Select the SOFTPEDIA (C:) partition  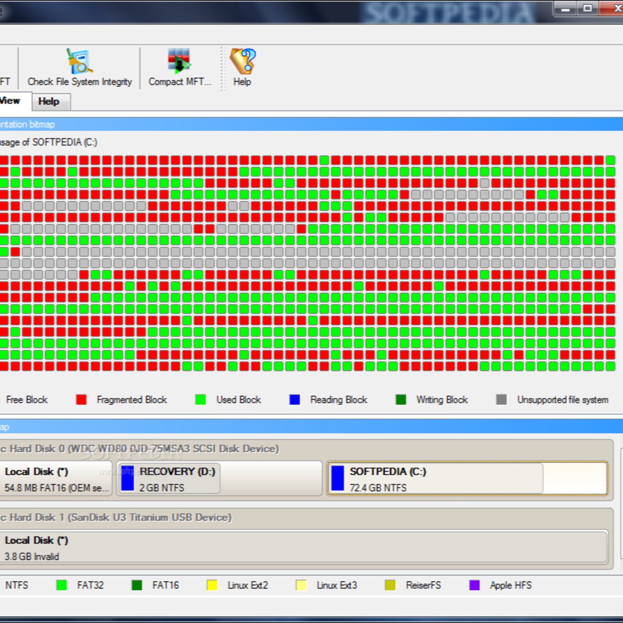pyautogui.click(x=467, y=479)
